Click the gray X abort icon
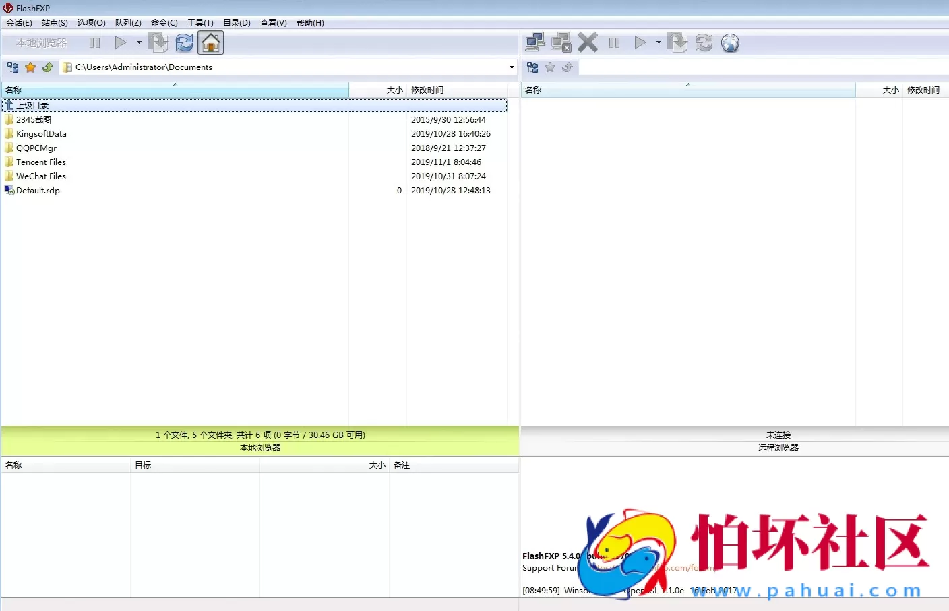 (x=588, y=42)
